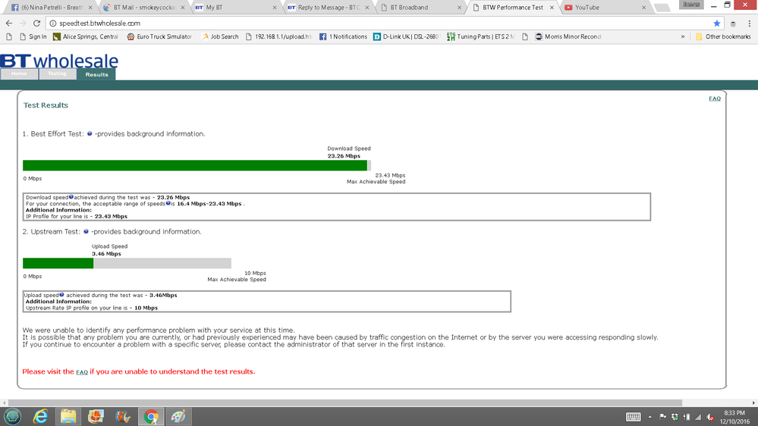758x426 pixels.
Task: Click Action Center flag icon in tray
Action: coord(662,417)
